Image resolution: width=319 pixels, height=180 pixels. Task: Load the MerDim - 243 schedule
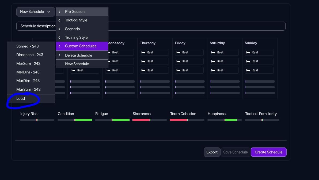(x=31, y=72)
